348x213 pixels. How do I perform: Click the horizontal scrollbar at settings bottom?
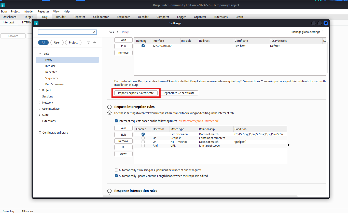click(200, 196)
